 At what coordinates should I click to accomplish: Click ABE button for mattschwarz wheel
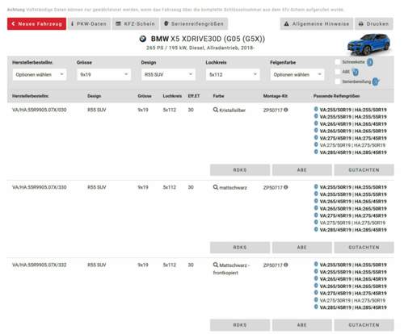pyautogui.click(x=302, y=248)
